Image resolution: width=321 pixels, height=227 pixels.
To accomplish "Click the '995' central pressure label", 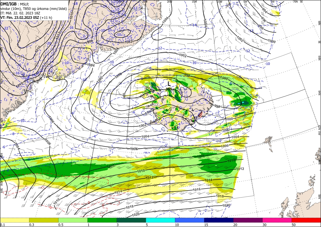I will click(169, 89).
